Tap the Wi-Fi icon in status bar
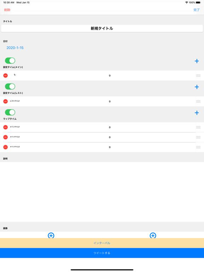 point(187,2)
